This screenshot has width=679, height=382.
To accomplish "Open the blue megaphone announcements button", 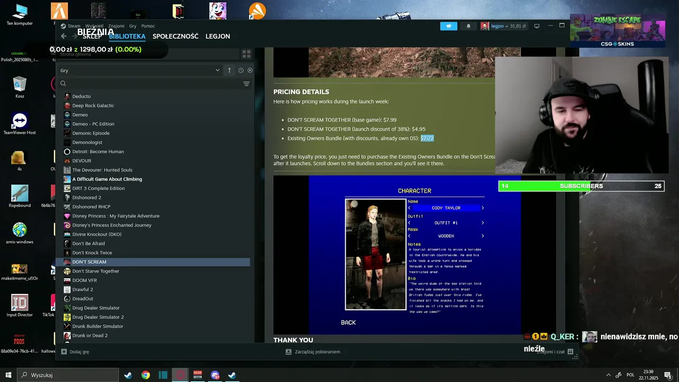I will coord(449,26).
